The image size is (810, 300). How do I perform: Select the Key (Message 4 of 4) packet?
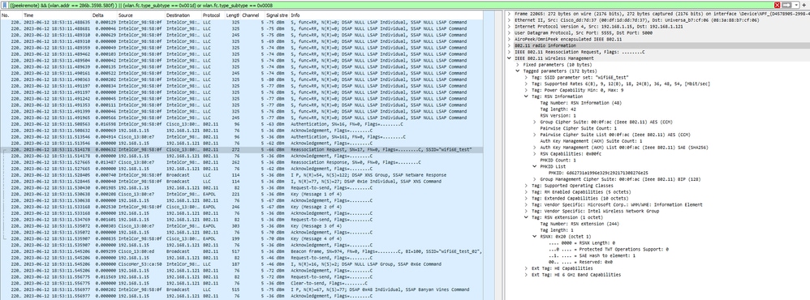point(242,239)
